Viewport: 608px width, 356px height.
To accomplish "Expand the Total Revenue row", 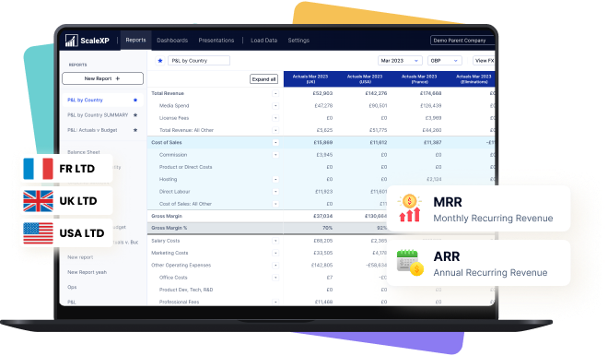I will pos(275,93).
